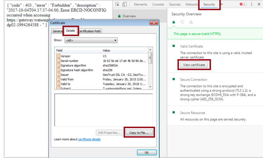
Task: Click the Valid to row certificate icon
Action: (x=58, y=84)
